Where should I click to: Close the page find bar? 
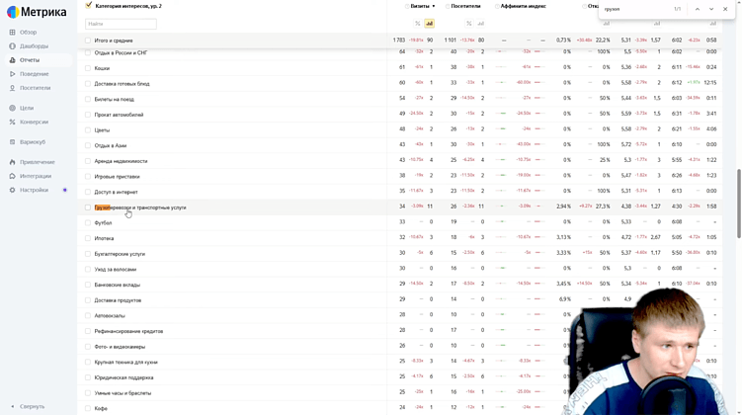[725, 9]
